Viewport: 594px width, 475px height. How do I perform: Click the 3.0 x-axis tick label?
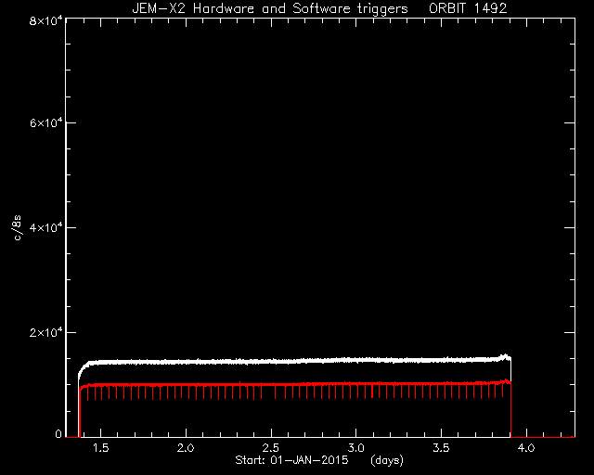[x=356, y=448]
